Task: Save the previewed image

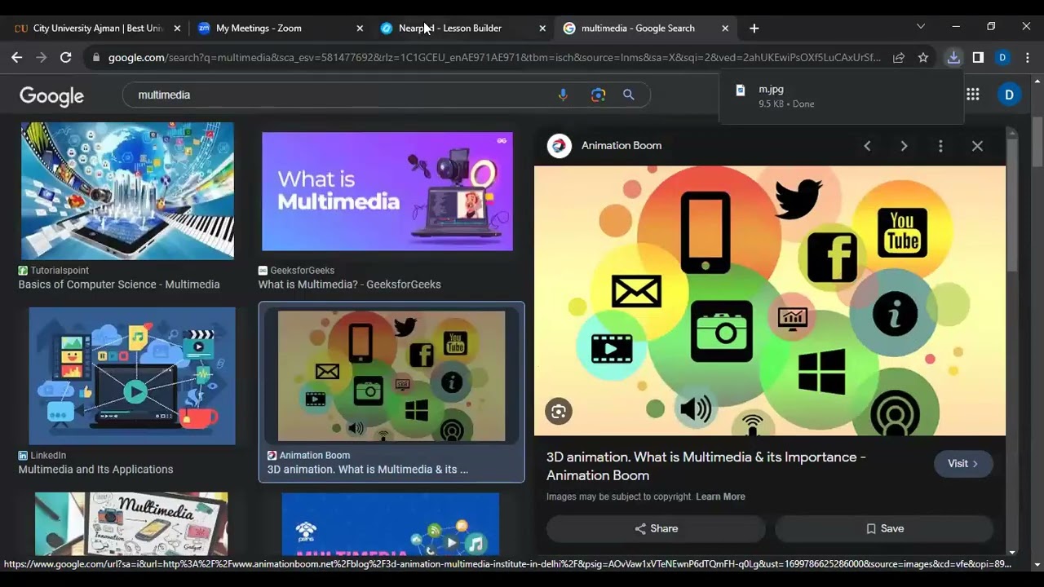Action: coord(884,528)
